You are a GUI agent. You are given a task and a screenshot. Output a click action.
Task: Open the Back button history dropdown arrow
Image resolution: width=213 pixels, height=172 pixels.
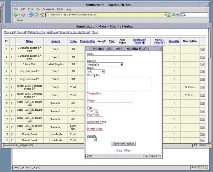(x=19, y=15)
